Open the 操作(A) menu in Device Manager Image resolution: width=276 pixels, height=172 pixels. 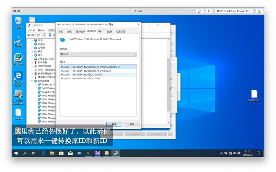tap(41, 30)
